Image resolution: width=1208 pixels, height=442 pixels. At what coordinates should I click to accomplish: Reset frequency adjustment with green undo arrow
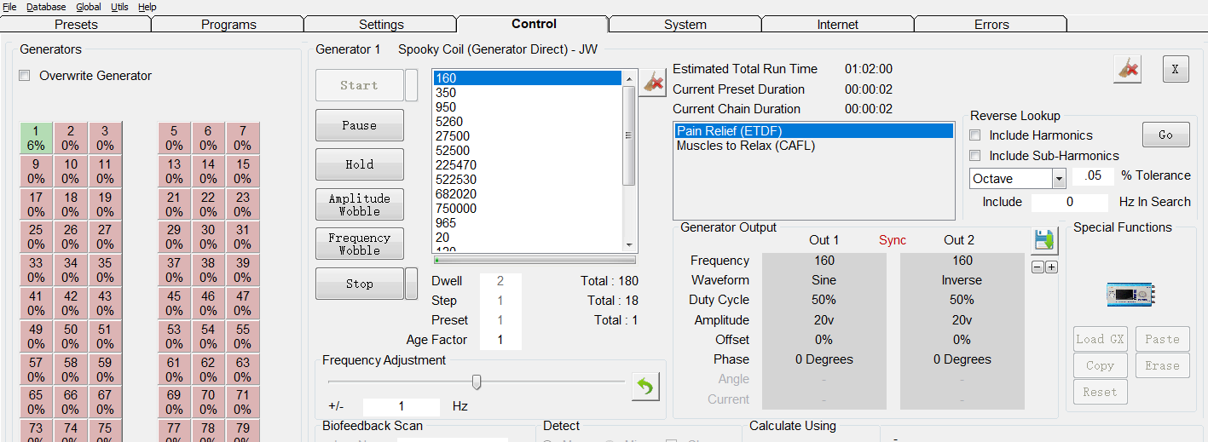click(x=645, y=387)
